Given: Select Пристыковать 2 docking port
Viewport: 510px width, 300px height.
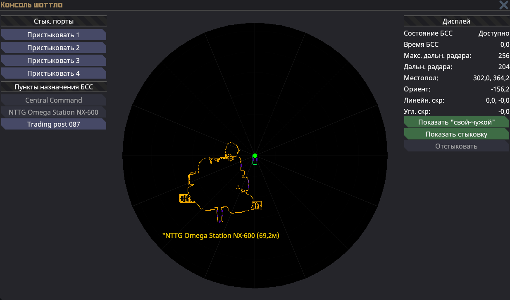Looking at the screenshot, I should pyautogui.click(x=54, y=48).
